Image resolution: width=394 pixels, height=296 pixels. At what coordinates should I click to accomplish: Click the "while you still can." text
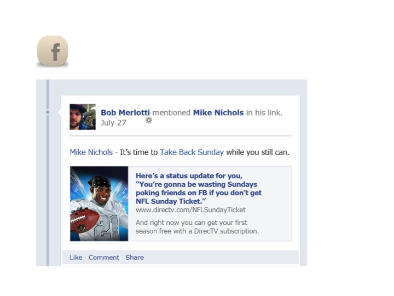258,152
